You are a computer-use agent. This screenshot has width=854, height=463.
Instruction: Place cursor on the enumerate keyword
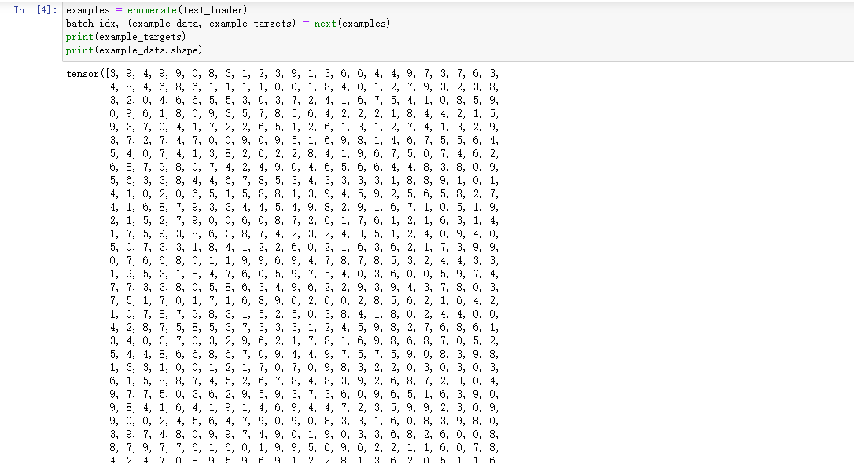(152, 9)
